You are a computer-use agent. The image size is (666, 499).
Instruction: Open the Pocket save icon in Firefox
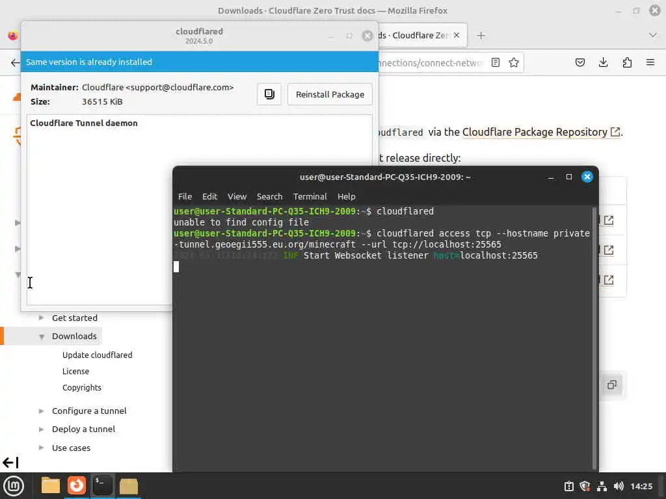[579, 62]
